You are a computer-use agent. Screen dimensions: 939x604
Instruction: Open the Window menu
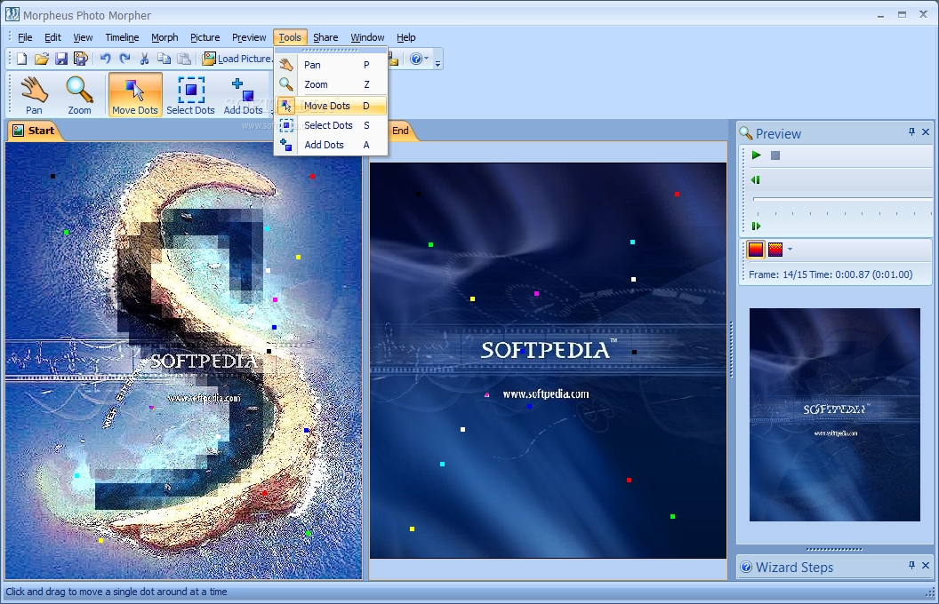point(367,37)
